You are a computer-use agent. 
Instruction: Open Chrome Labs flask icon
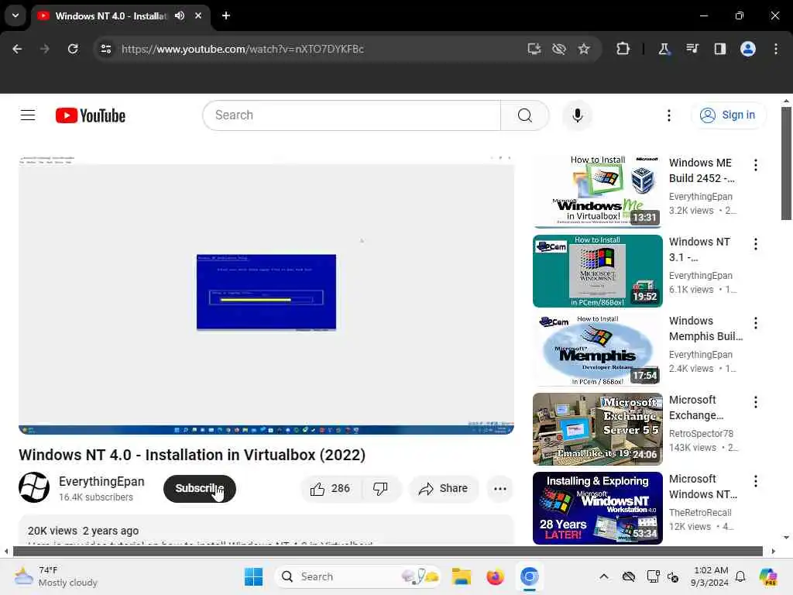pos(664,49)
